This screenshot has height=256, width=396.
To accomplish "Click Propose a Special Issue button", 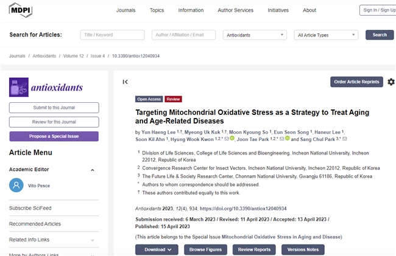I will click(x=54, y=136).
